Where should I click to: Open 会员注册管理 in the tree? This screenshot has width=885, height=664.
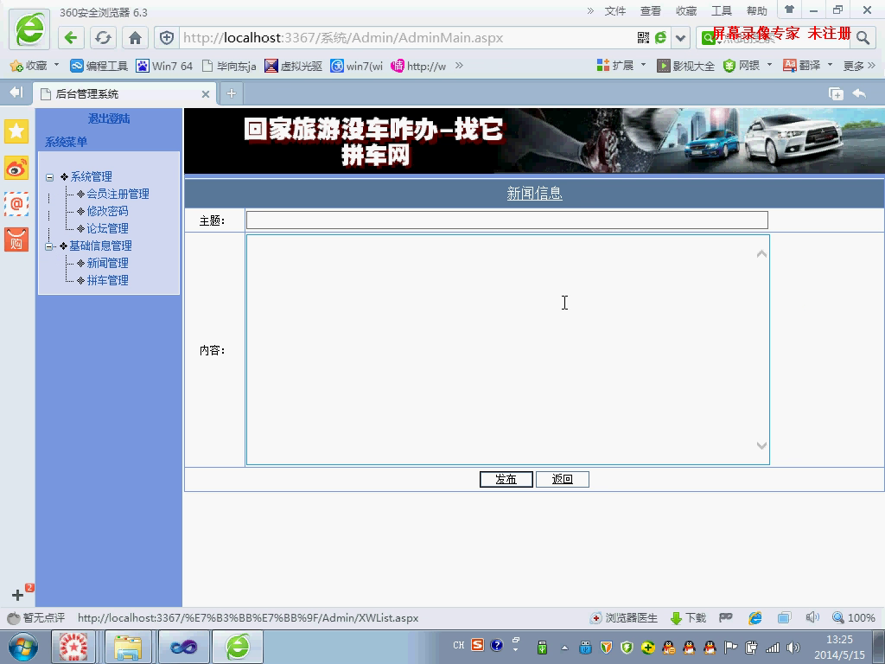tap(118, 195)
